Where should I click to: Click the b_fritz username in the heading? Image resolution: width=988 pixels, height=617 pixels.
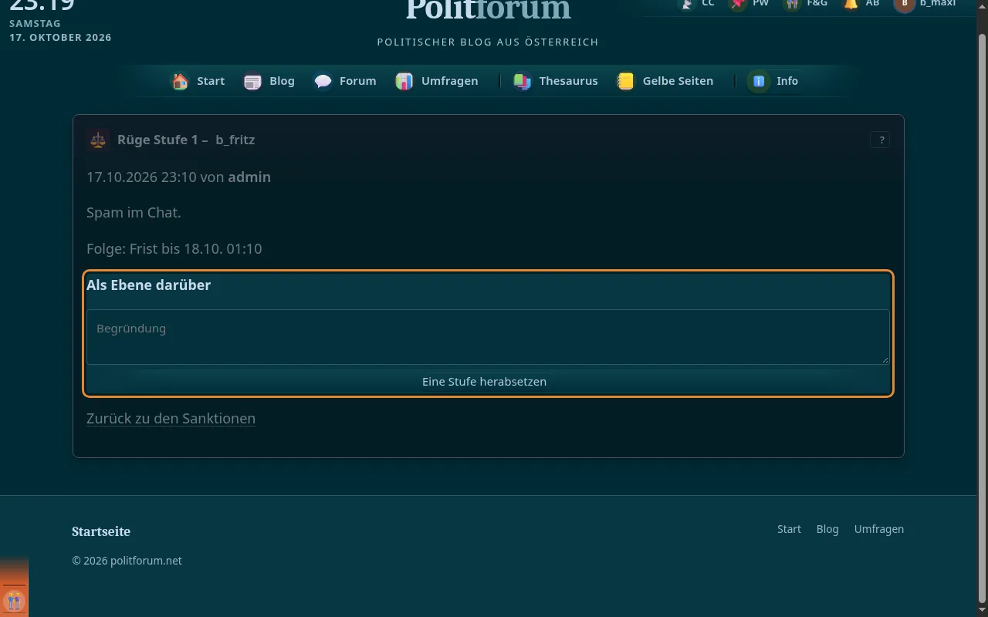[x=235, y=140]
